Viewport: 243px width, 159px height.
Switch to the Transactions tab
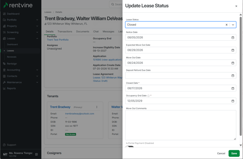(x=65, y=32)
